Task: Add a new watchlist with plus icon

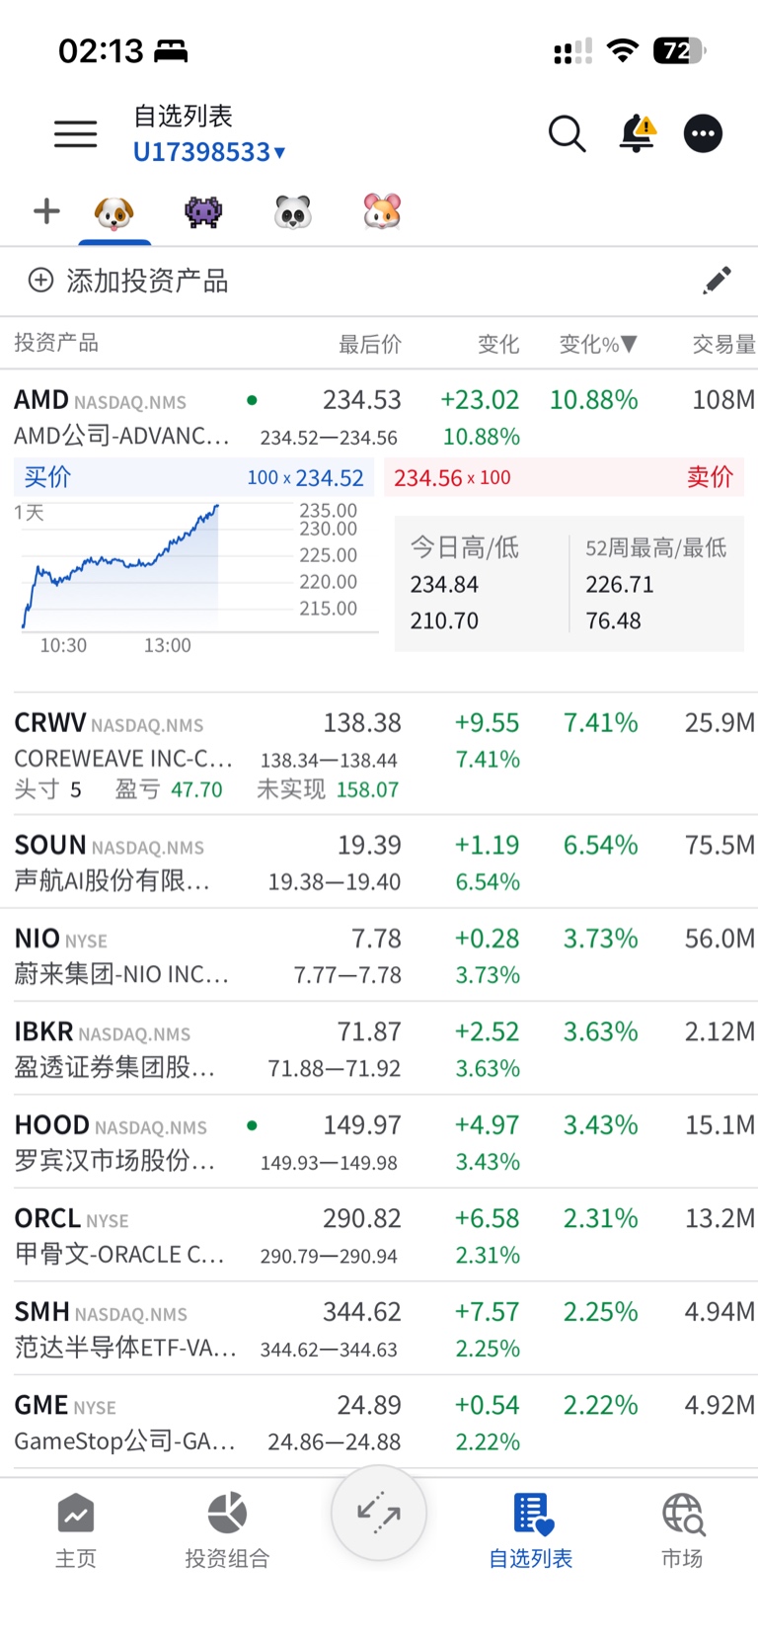Action: 46,211
